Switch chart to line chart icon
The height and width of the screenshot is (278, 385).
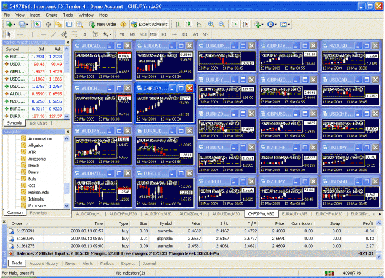[x=199, y=24]
